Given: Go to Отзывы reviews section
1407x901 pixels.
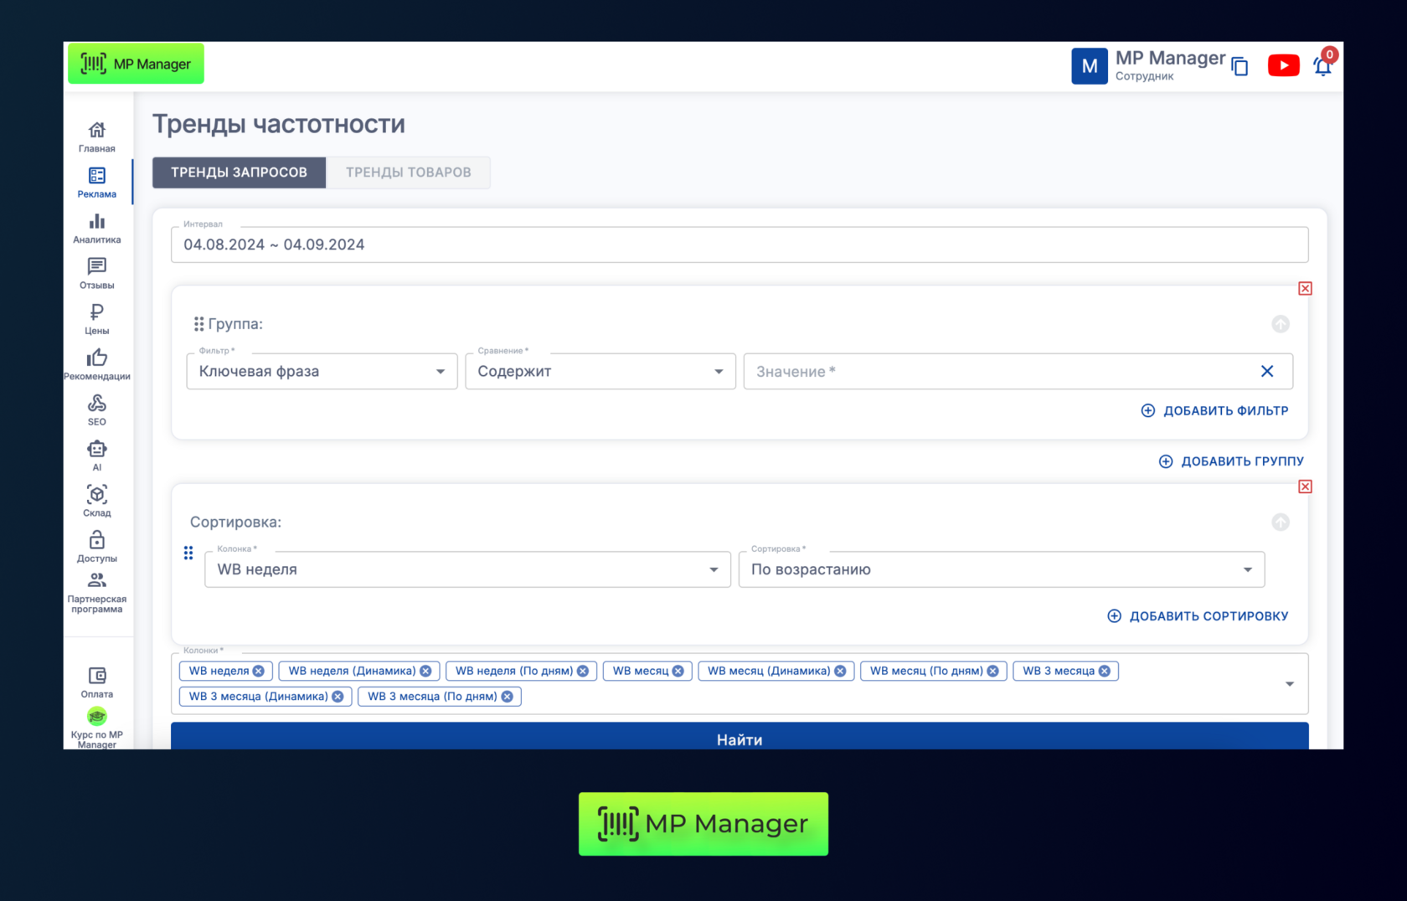Looking at the screenshot, I should coord(97,273).
